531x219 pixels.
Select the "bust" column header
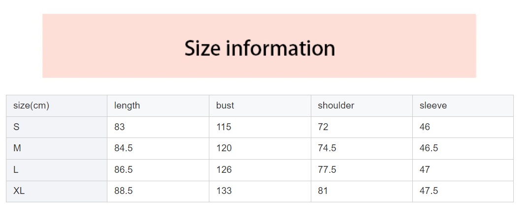(x=225, y=106)
